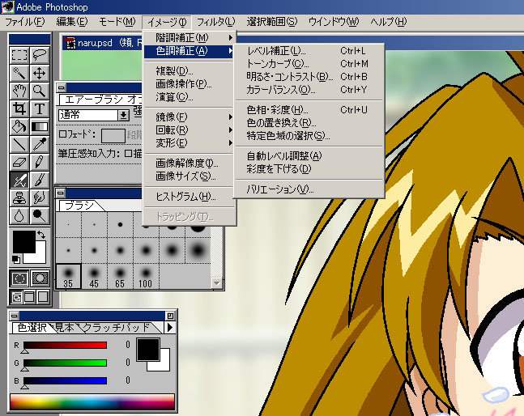Click the red R slider bar

[65, 345]
